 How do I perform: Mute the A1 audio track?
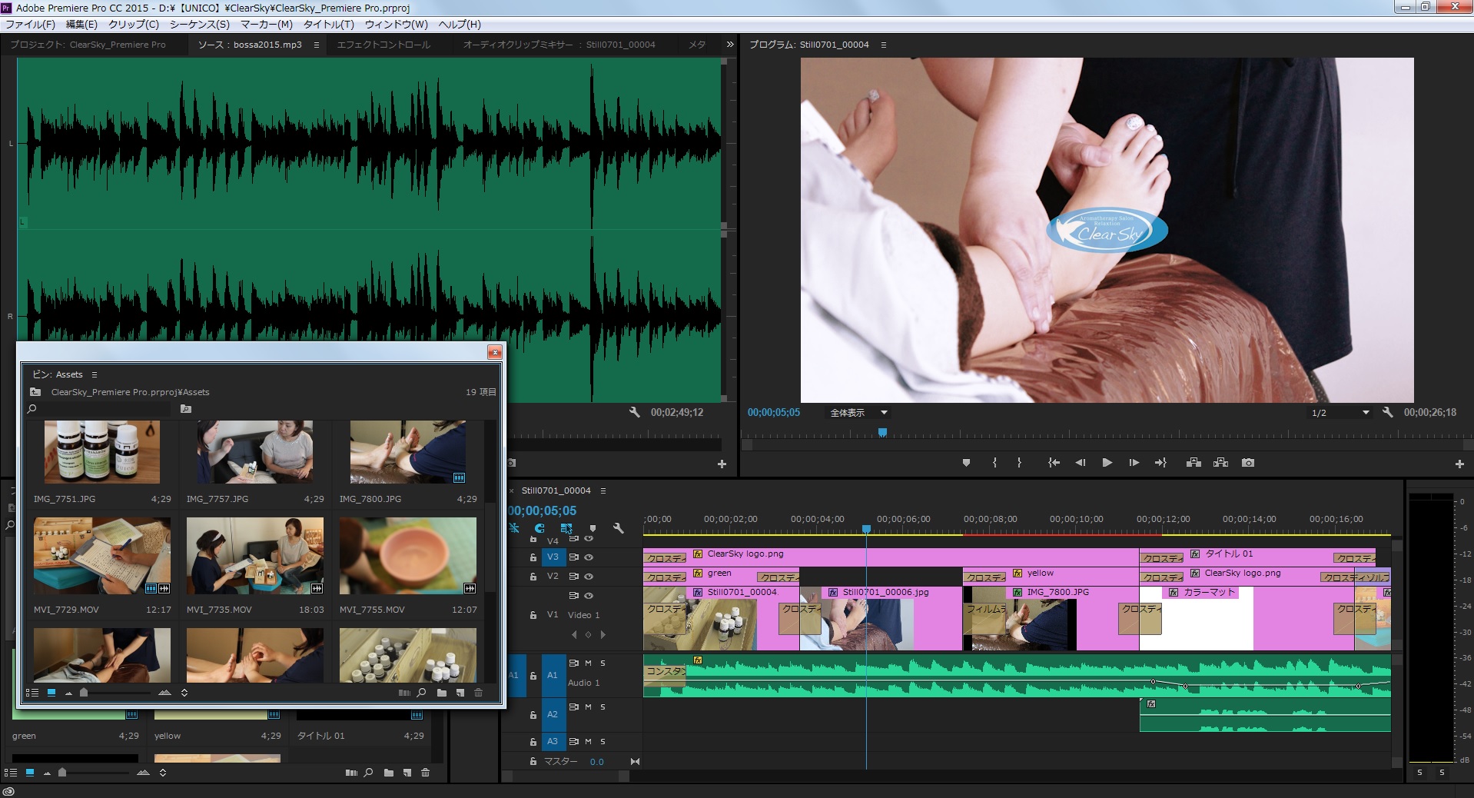point(588,663)
